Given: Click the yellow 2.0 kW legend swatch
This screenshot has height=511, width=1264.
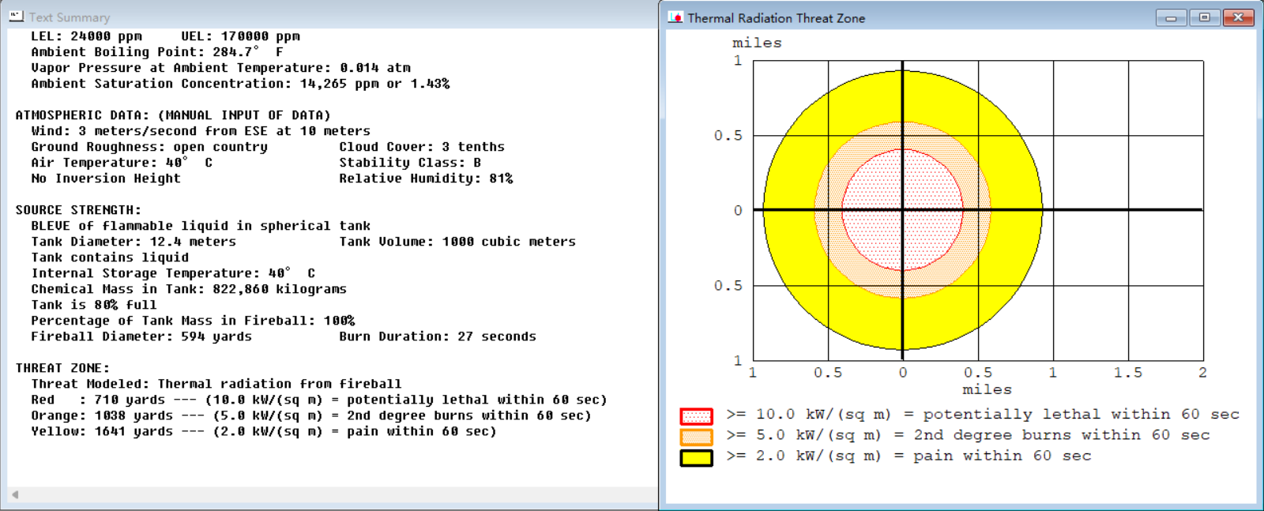Looking at the screenshot, I should (x=696, y=457).
